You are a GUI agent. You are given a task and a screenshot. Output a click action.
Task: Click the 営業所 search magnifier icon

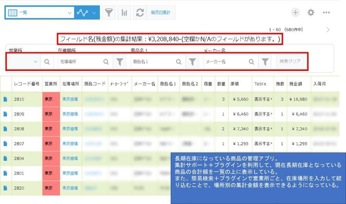[47, 62]
